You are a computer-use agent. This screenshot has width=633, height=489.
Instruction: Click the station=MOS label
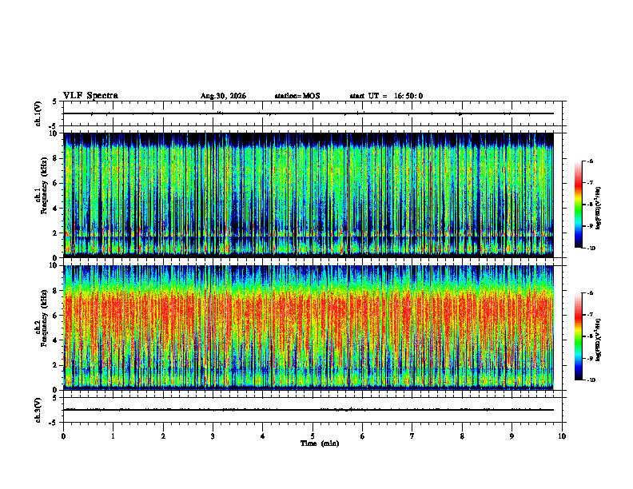pos(297,96)
